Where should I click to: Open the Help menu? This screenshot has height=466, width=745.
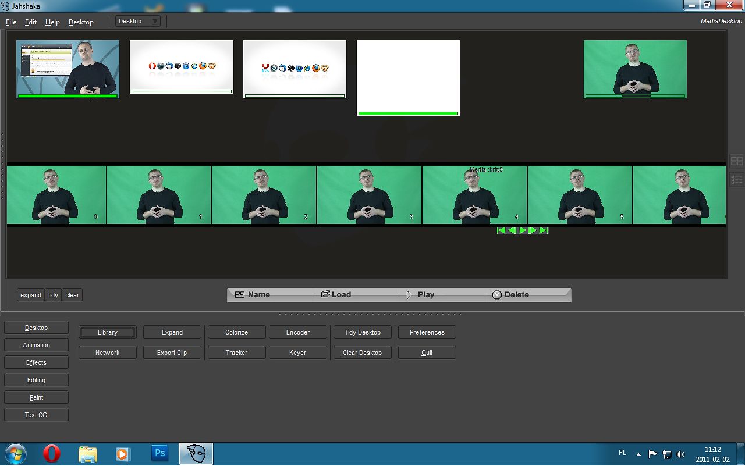click(x=52, y=22)
